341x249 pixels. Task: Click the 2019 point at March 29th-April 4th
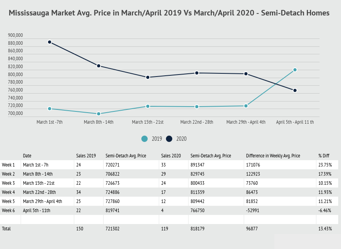(246, 106)
